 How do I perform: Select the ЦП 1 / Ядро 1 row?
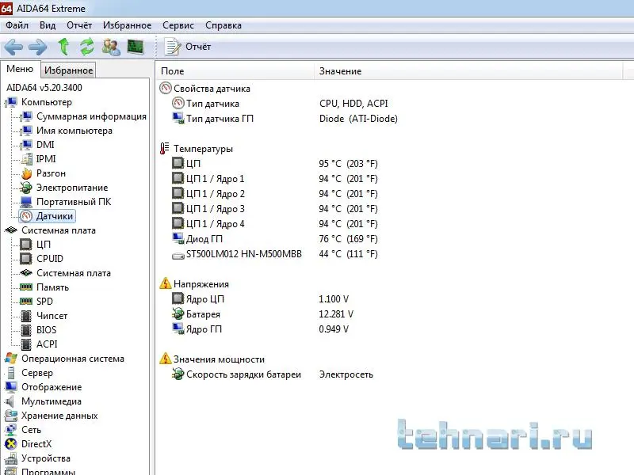click(x=275, y=179)
